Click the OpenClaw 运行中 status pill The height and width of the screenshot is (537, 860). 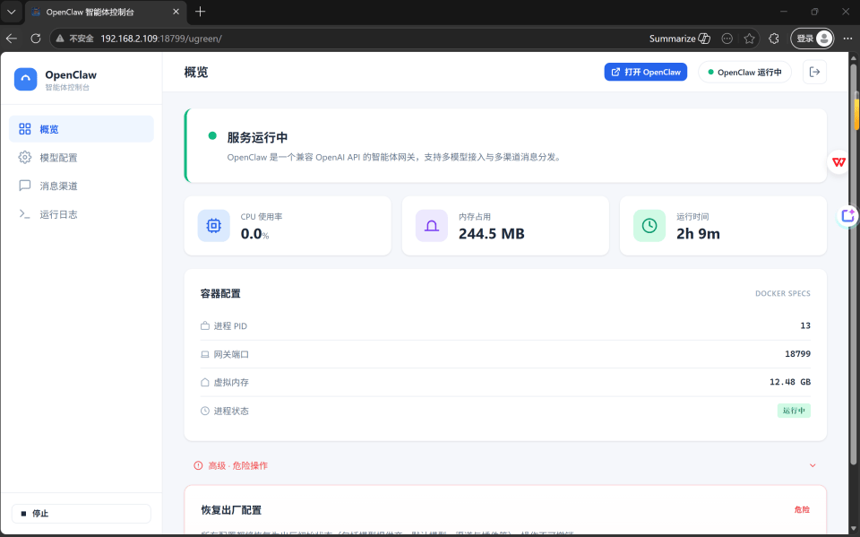point(744,72)
